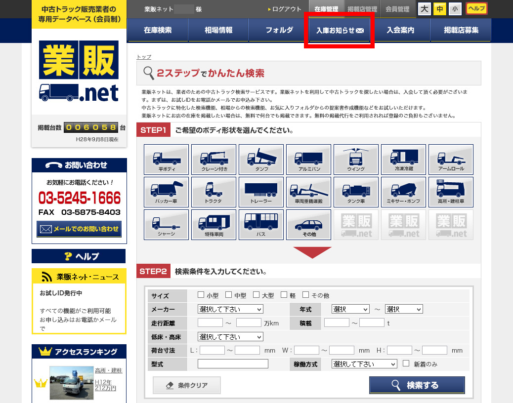Check the 中型 size checkbox
This screenshot has height=403, width=513.
pyautogui.click(x=229, y=295)
